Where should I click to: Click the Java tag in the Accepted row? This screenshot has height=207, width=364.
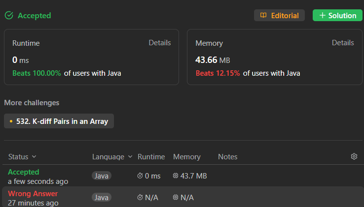pyautogui.click(x=102, y=176)
